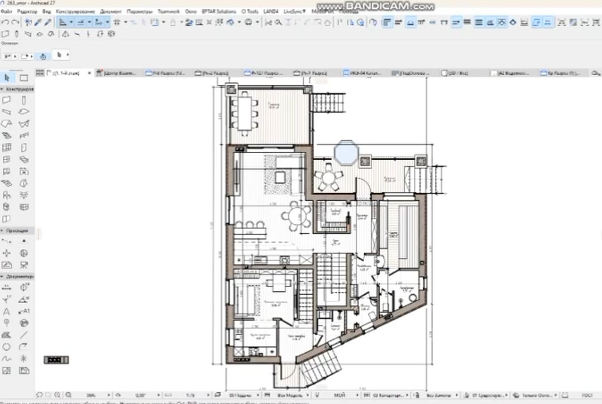Select the Column tool
Viewport: 602px width, 404px height.
tap(24, 100)
